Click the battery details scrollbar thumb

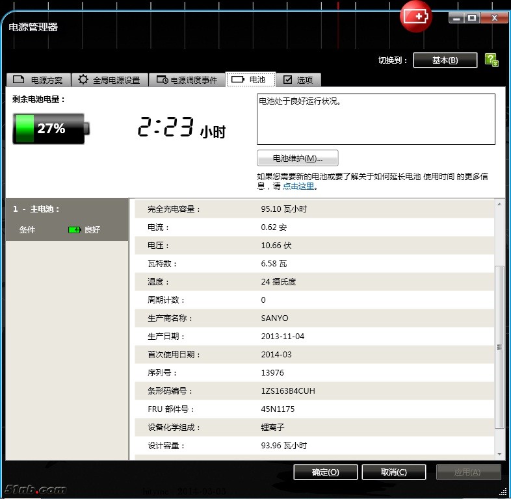499,347
